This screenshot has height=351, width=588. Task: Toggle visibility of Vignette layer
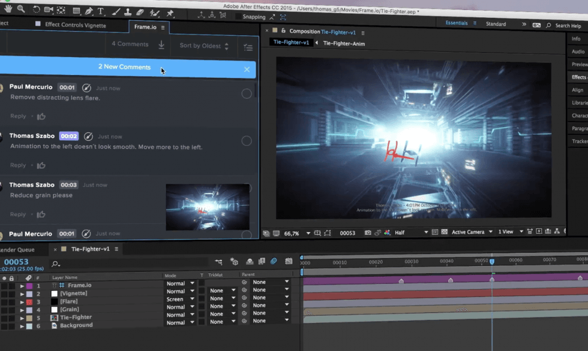pyautogui.click(x=4, y=294)
